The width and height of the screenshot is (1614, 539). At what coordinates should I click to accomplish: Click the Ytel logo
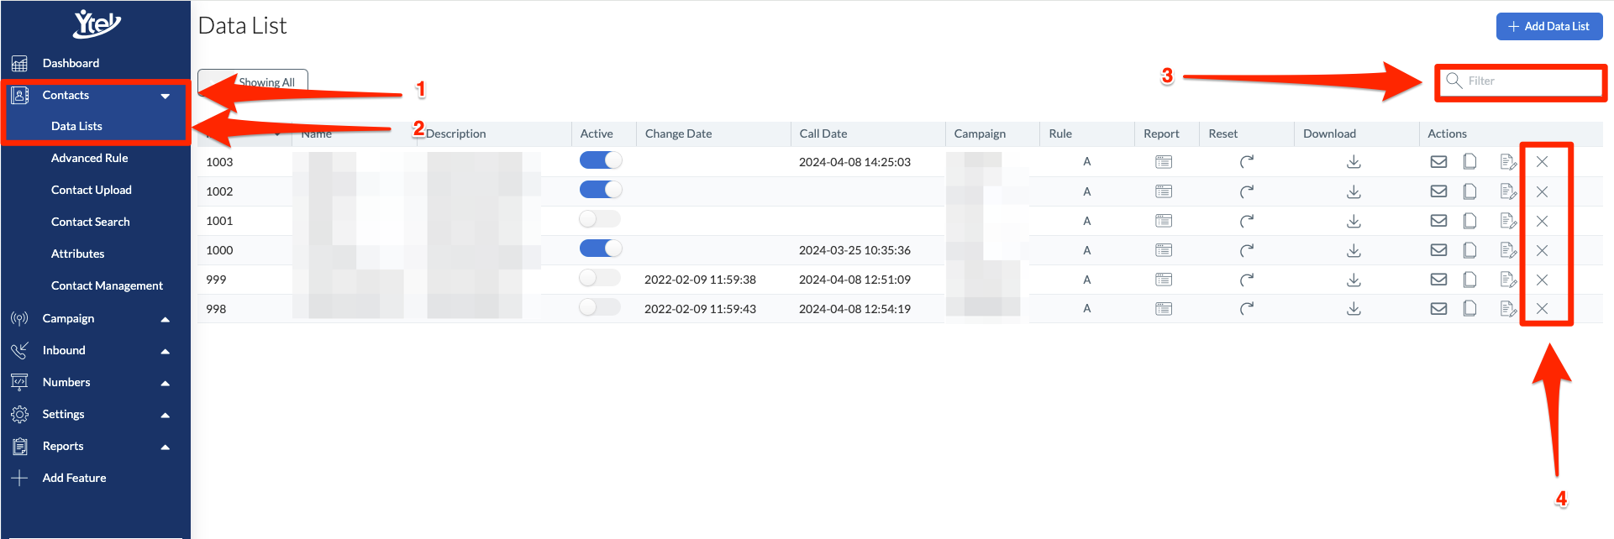coord(97,24)
